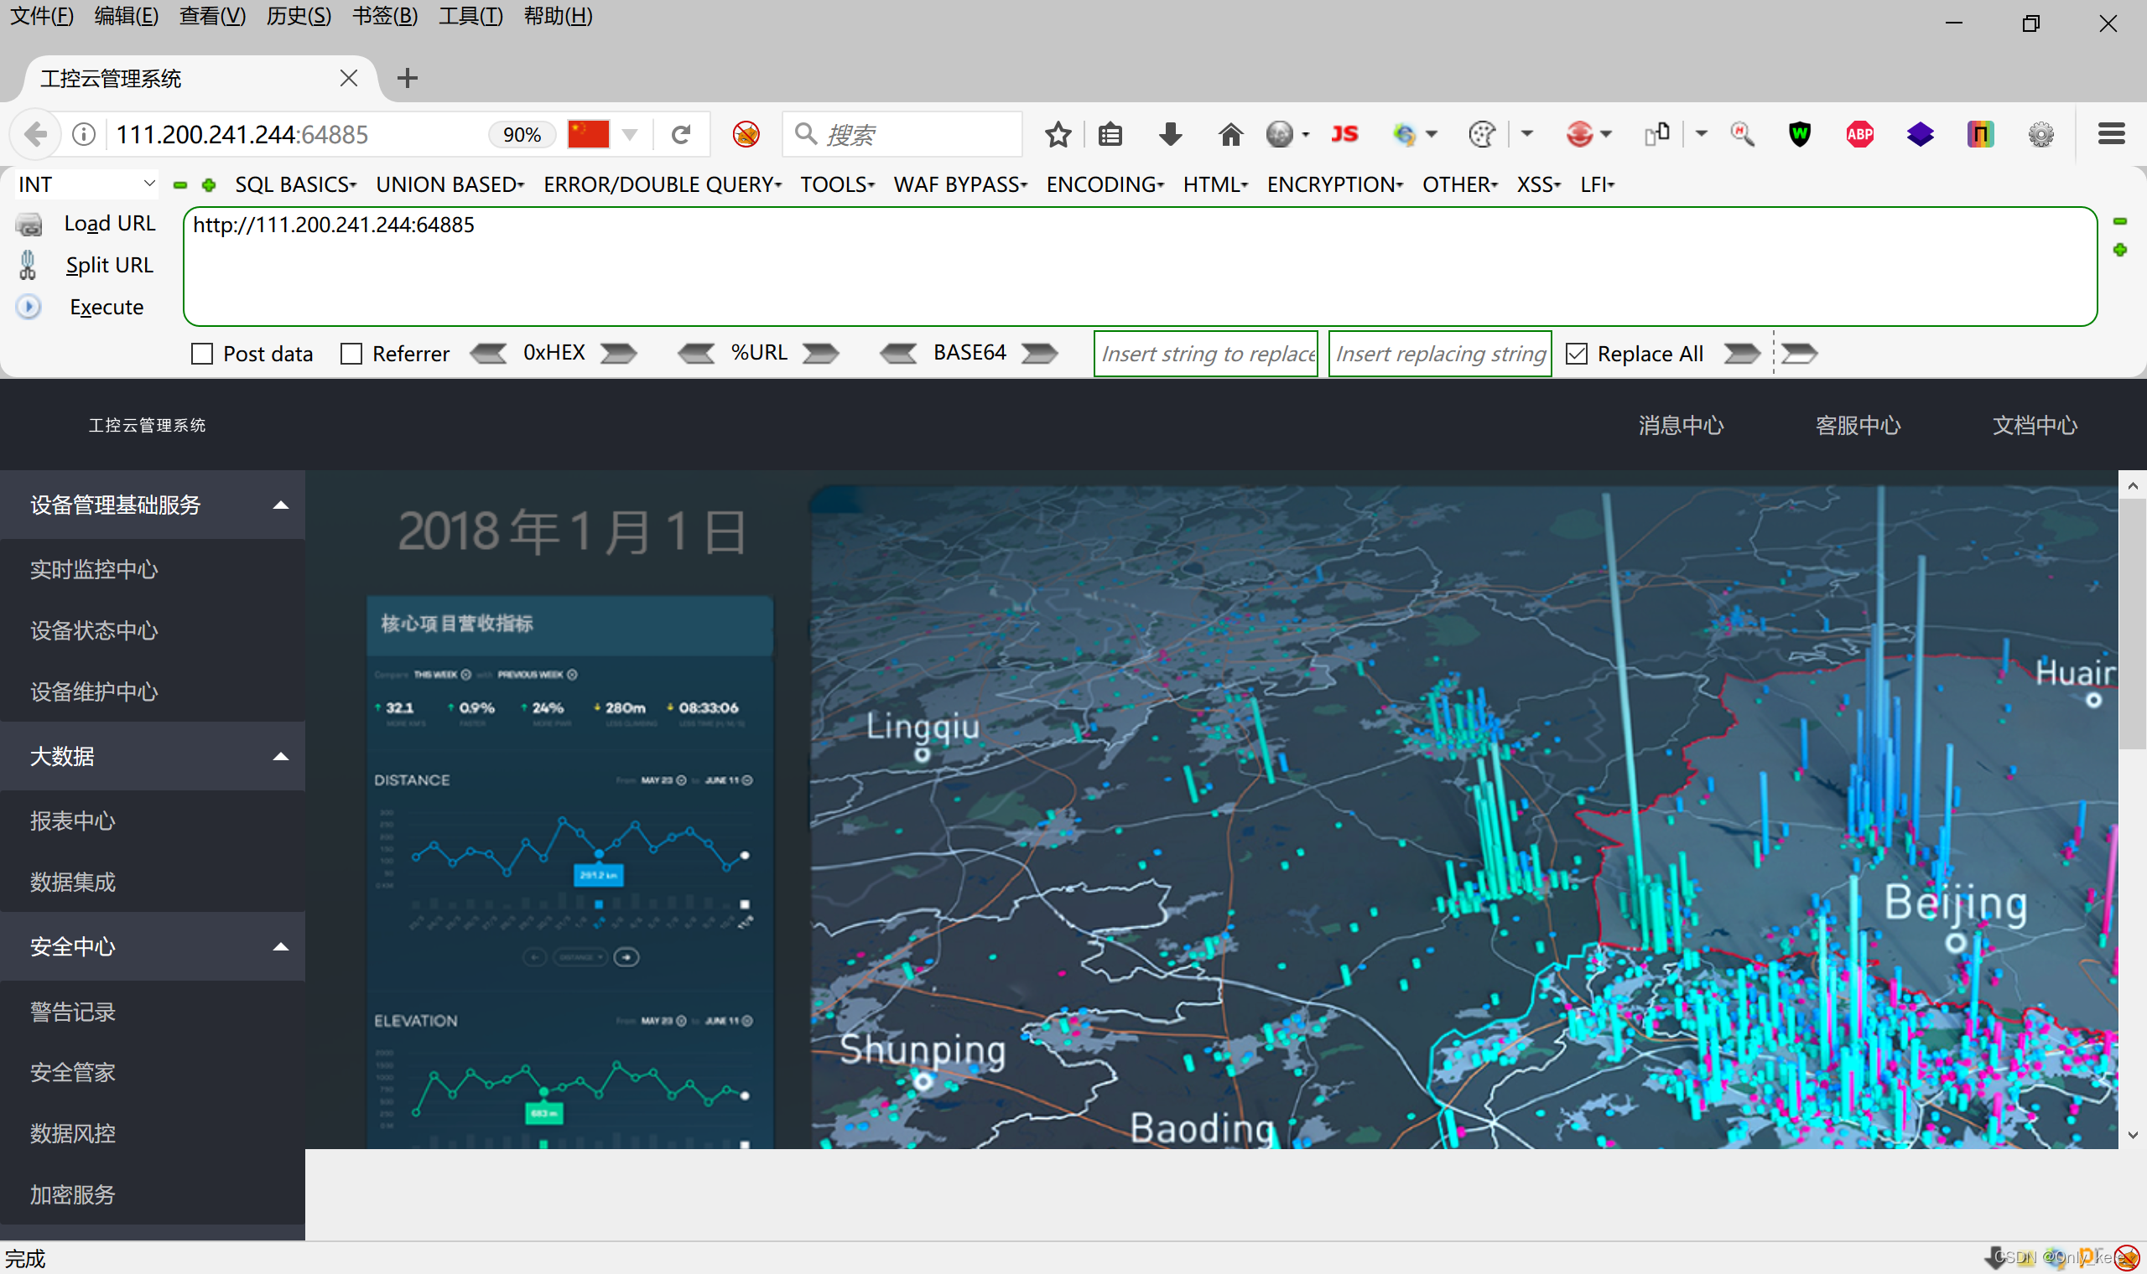The height and width of the screenshot is (1274, 2147).
Task: Click the reload page icon
Action: point(681,135)
